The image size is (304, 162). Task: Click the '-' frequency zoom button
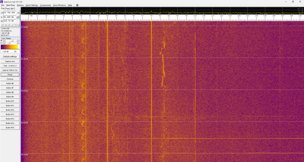coord(11,25)
